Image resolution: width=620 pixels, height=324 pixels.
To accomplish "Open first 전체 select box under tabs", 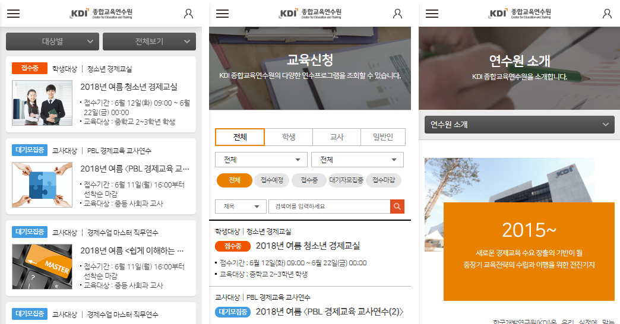I will click(x=261, y=160).
